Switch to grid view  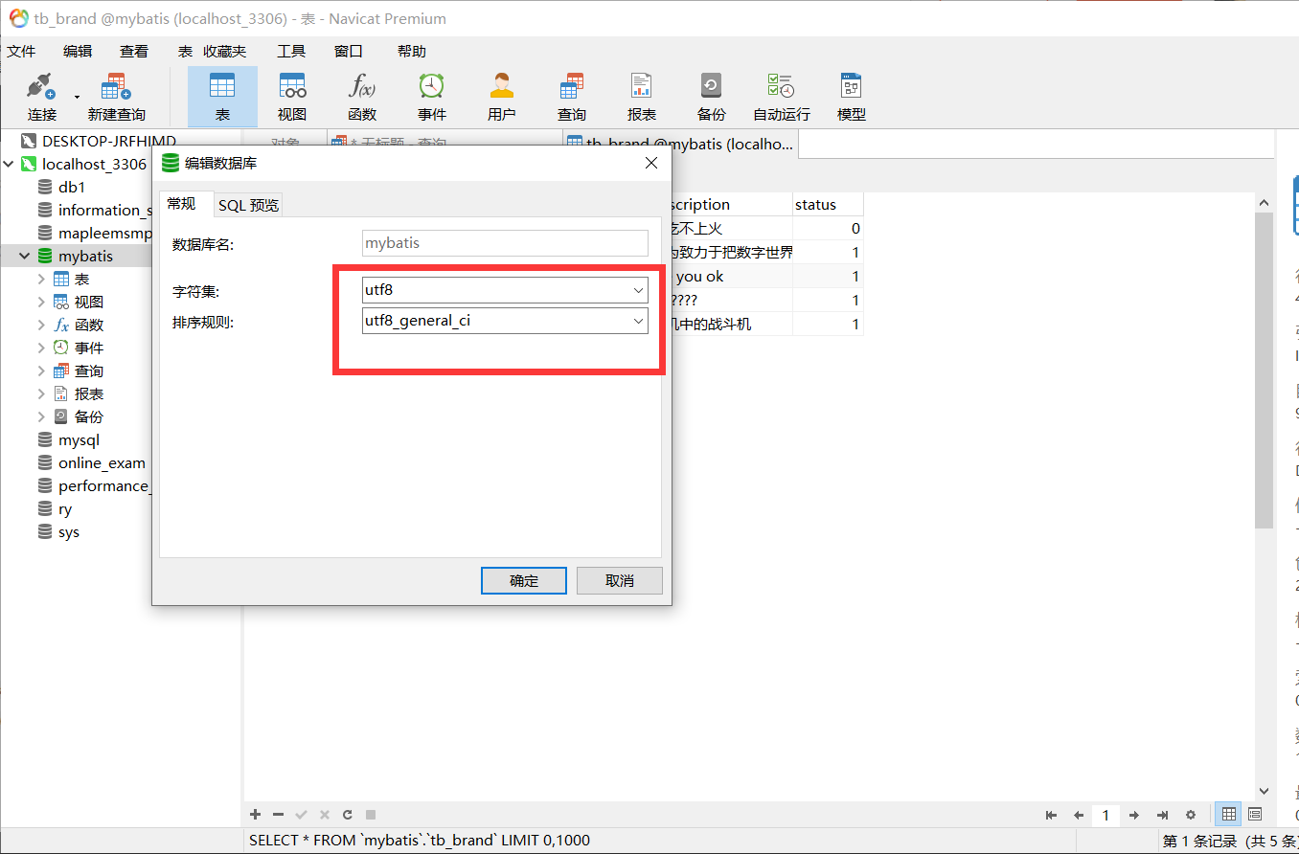tap(1228, 815)
